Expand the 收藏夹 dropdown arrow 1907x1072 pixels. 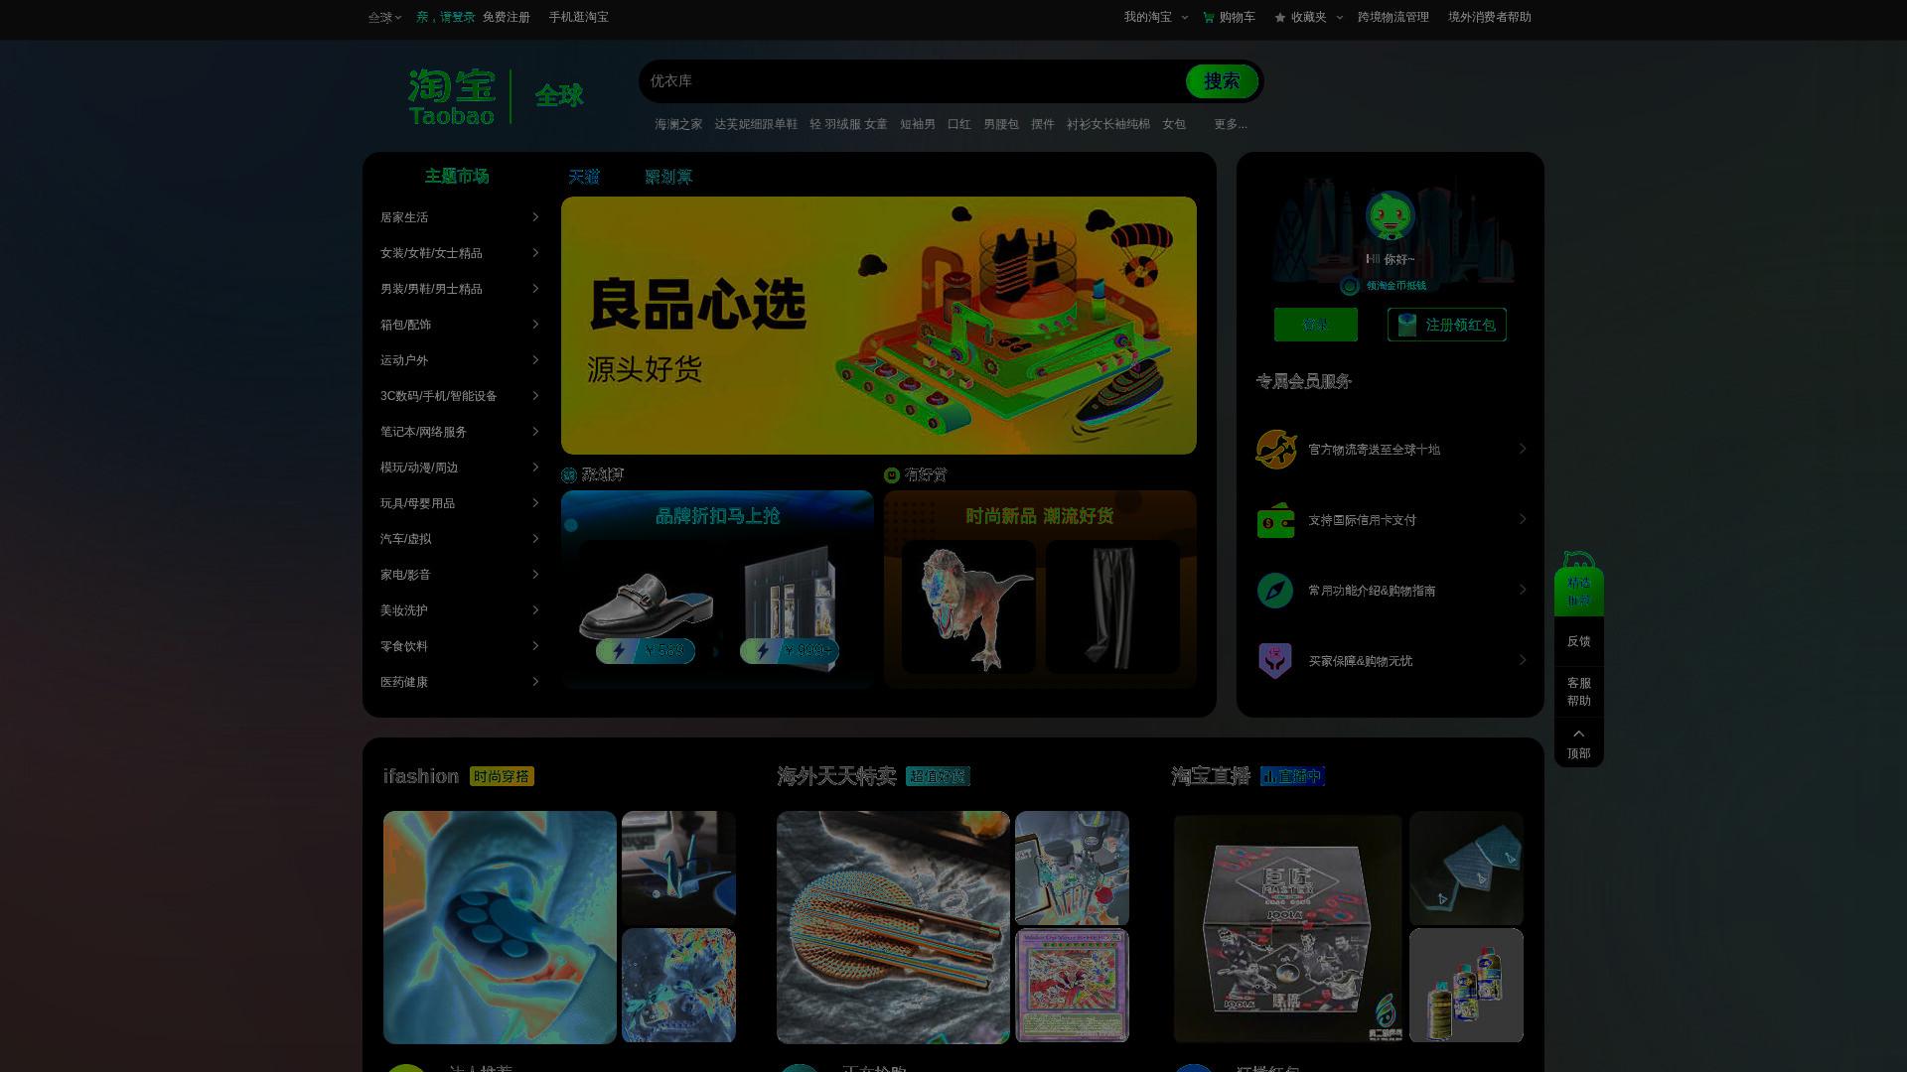(1339, 17)
